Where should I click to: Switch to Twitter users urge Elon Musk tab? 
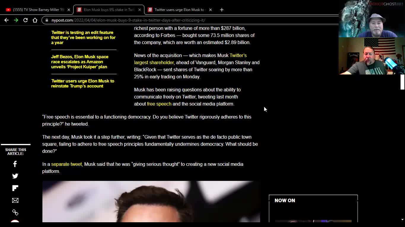pos(180,10)
